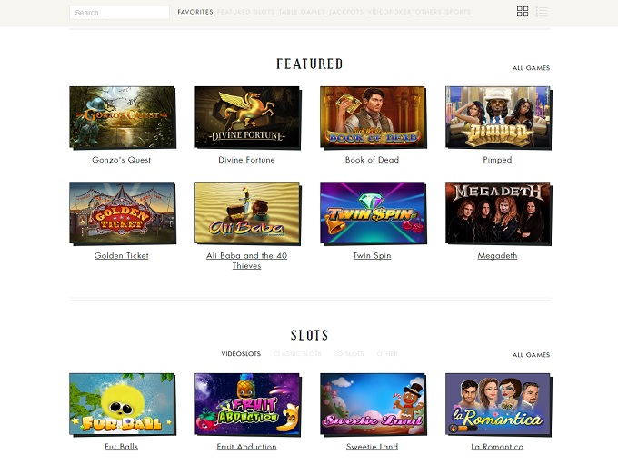Open Table Games navigation tab

click(x=302, y=12)
